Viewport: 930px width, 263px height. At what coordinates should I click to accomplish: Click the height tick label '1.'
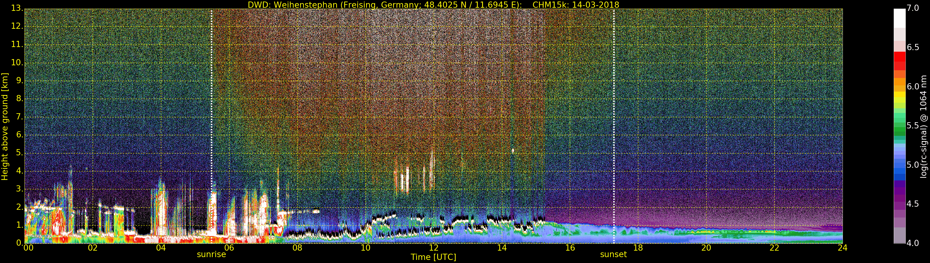[19, 225]
